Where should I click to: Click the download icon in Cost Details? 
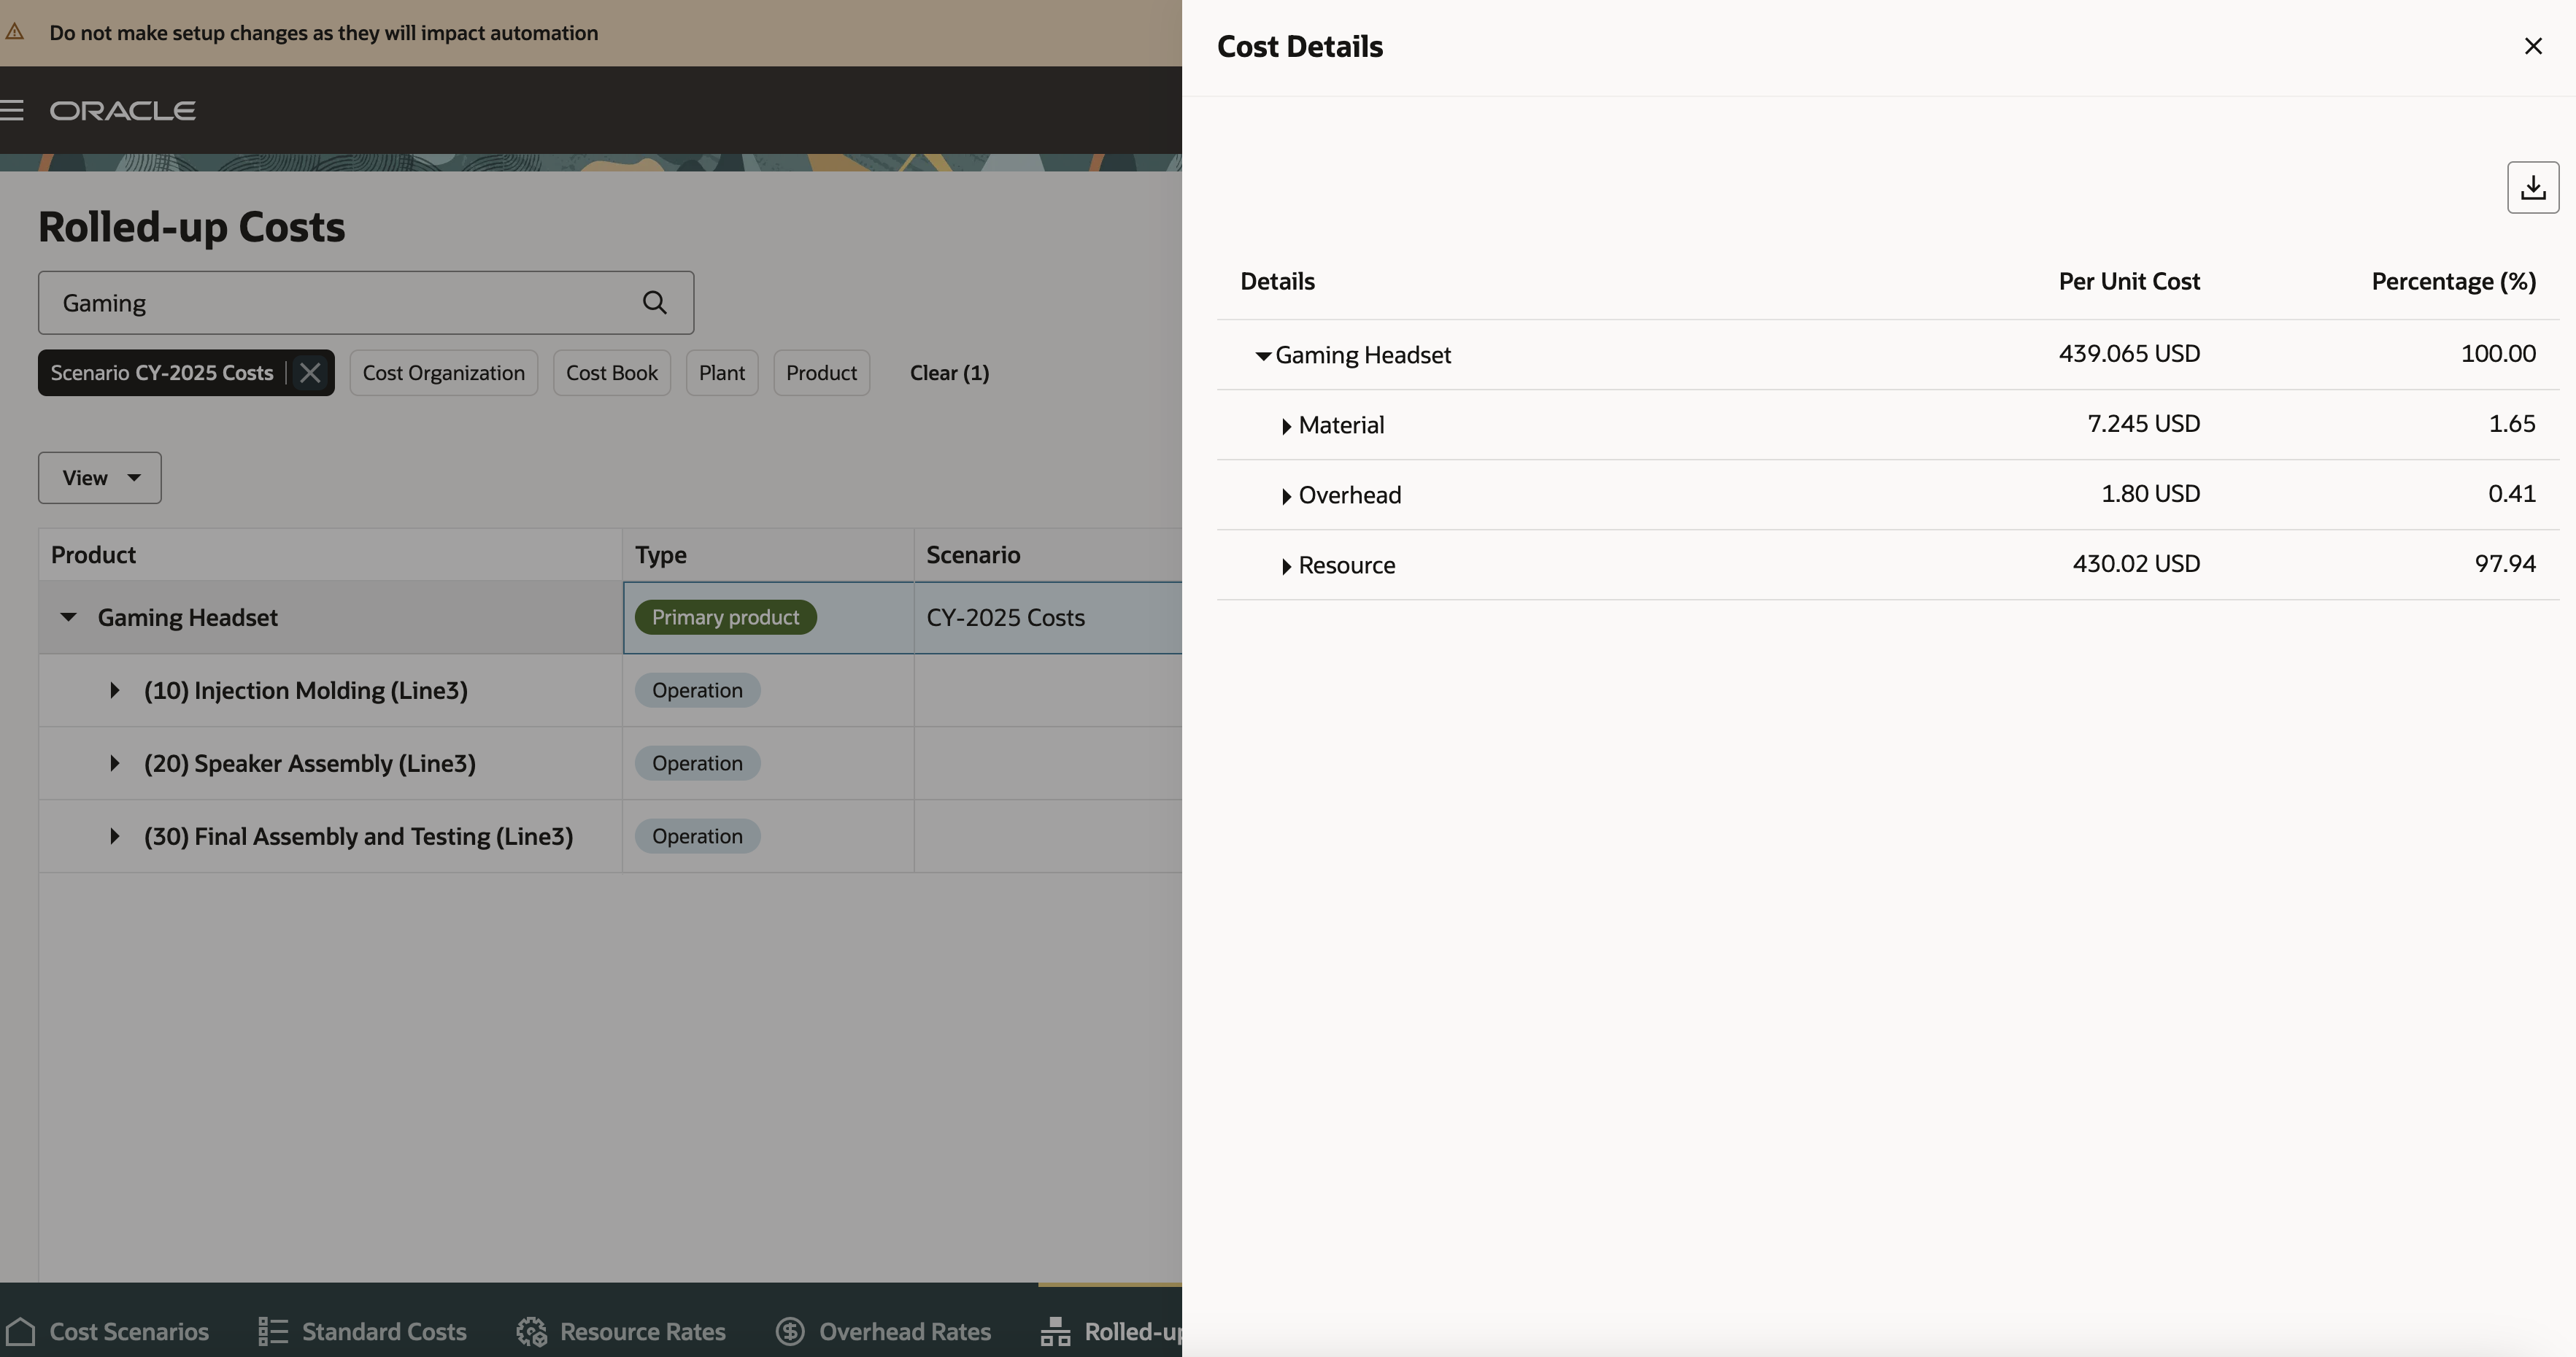tap(2532, 187)
